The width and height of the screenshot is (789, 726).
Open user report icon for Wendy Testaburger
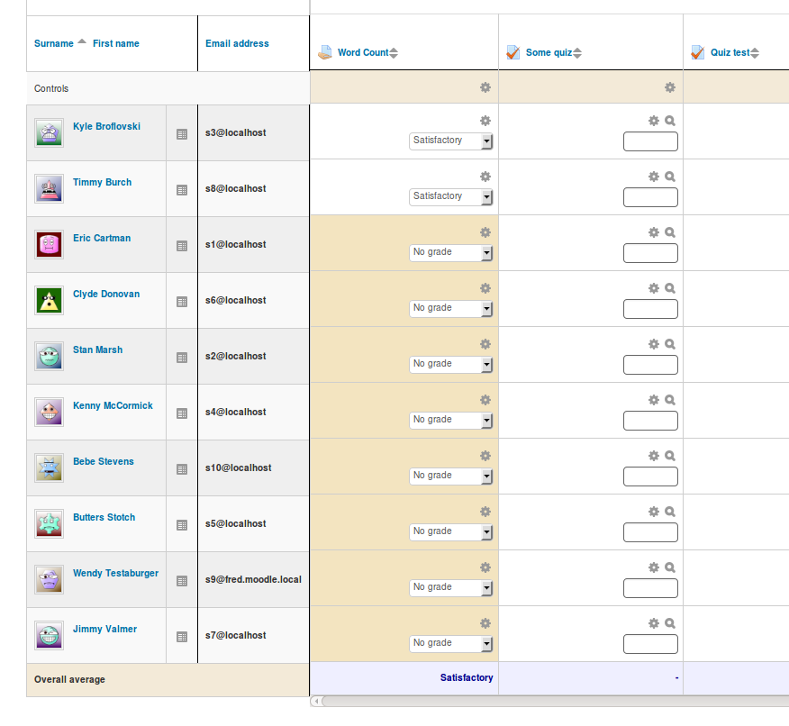182,581
